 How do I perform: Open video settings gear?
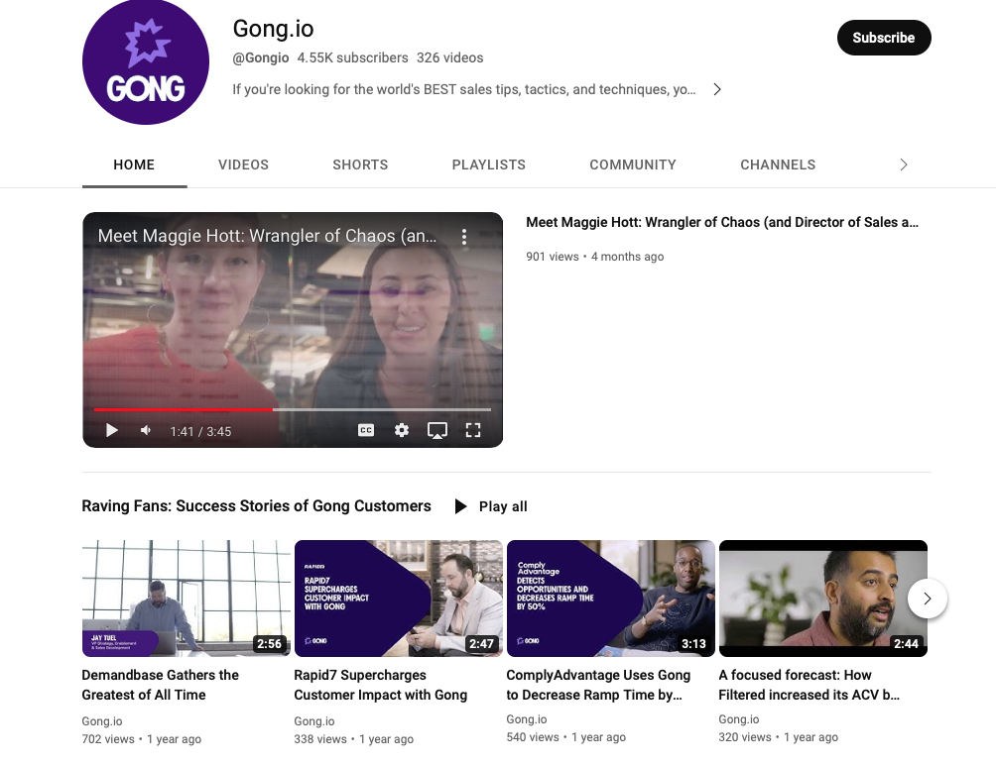402,430
